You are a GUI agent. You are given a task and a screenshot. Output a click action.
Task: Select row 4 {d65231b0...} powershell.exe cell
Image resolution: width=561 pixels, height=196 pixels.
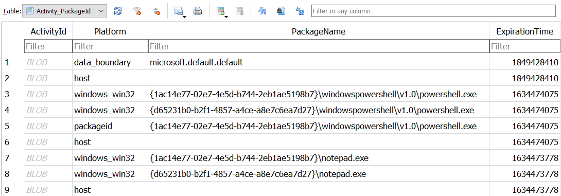pyautogui.click(x=319, y=110)
